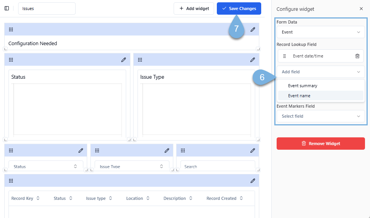Click drag handle of the records table widget
370x218 pixels.
[11, 181]
